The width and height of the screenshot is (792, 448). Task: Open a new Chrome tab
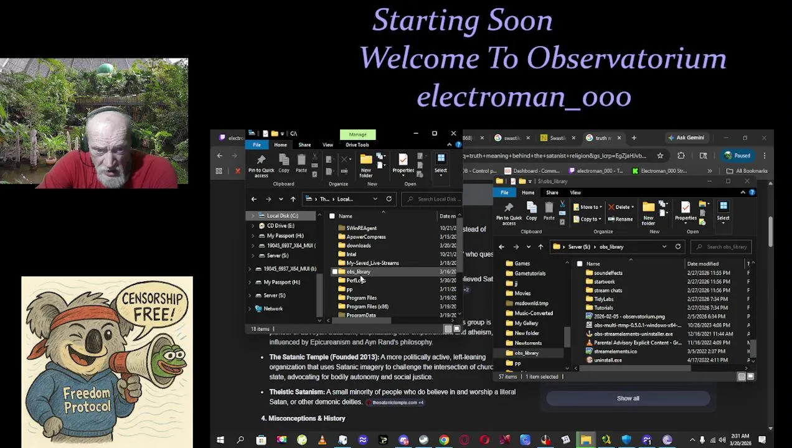[x=634, y=138]
